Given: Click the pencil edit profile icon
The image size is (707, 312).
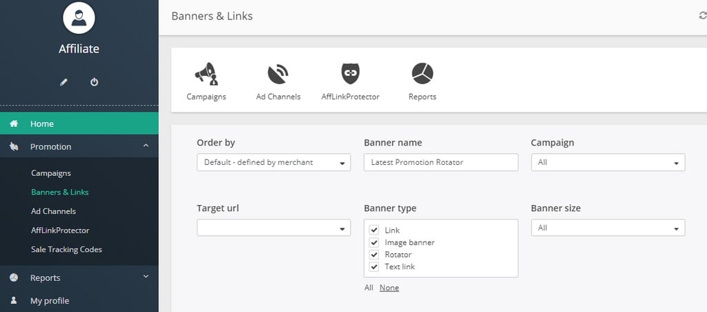Looking at the screenshot, I should pyautogui.click(x=64, y=82).
